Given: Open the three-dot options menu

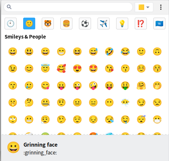Looking at the screenshot, I should click(x=161, y=7).
